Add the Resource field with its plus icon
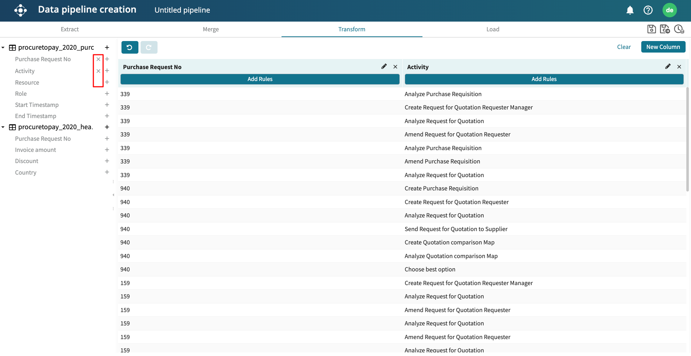691x356 pixels. 107,82
